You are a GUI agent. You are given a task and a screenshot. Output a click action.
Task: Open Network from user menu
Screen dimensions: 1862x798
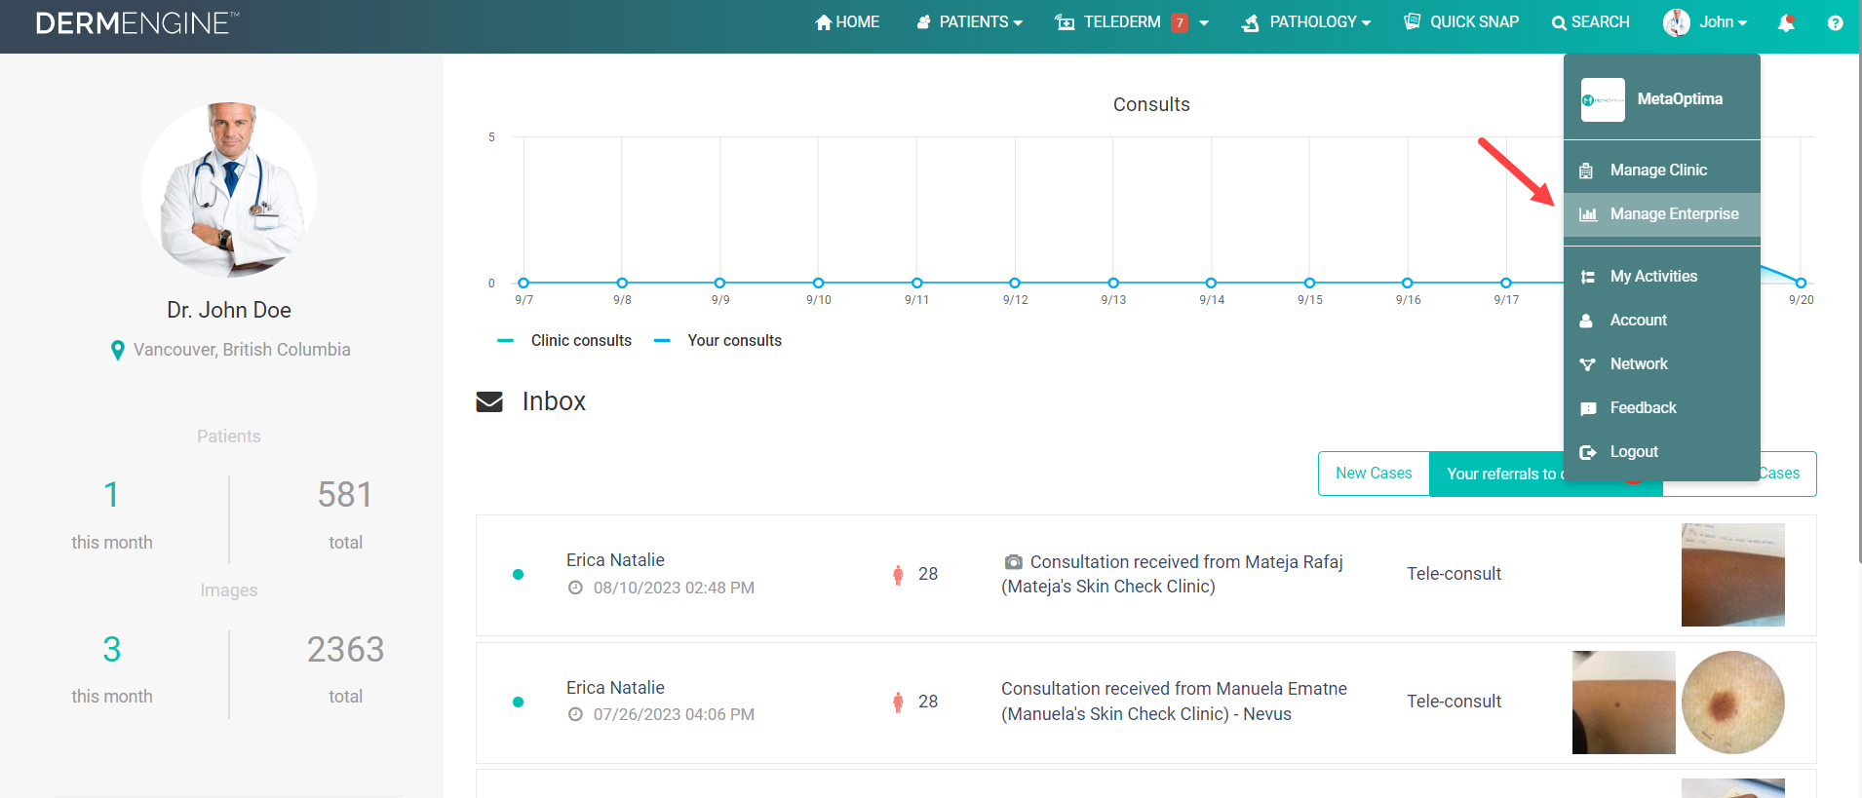coord(1662,363)
